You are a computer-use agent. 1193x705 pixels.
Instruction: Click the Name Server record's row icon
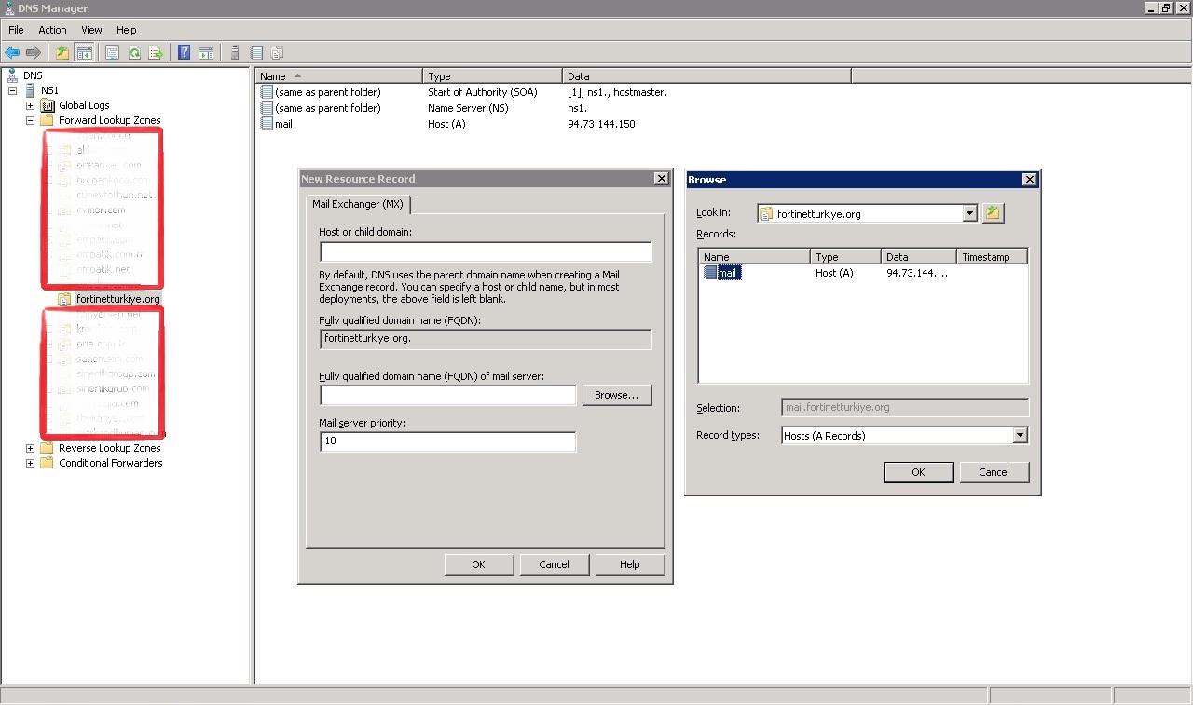point(267,108)
